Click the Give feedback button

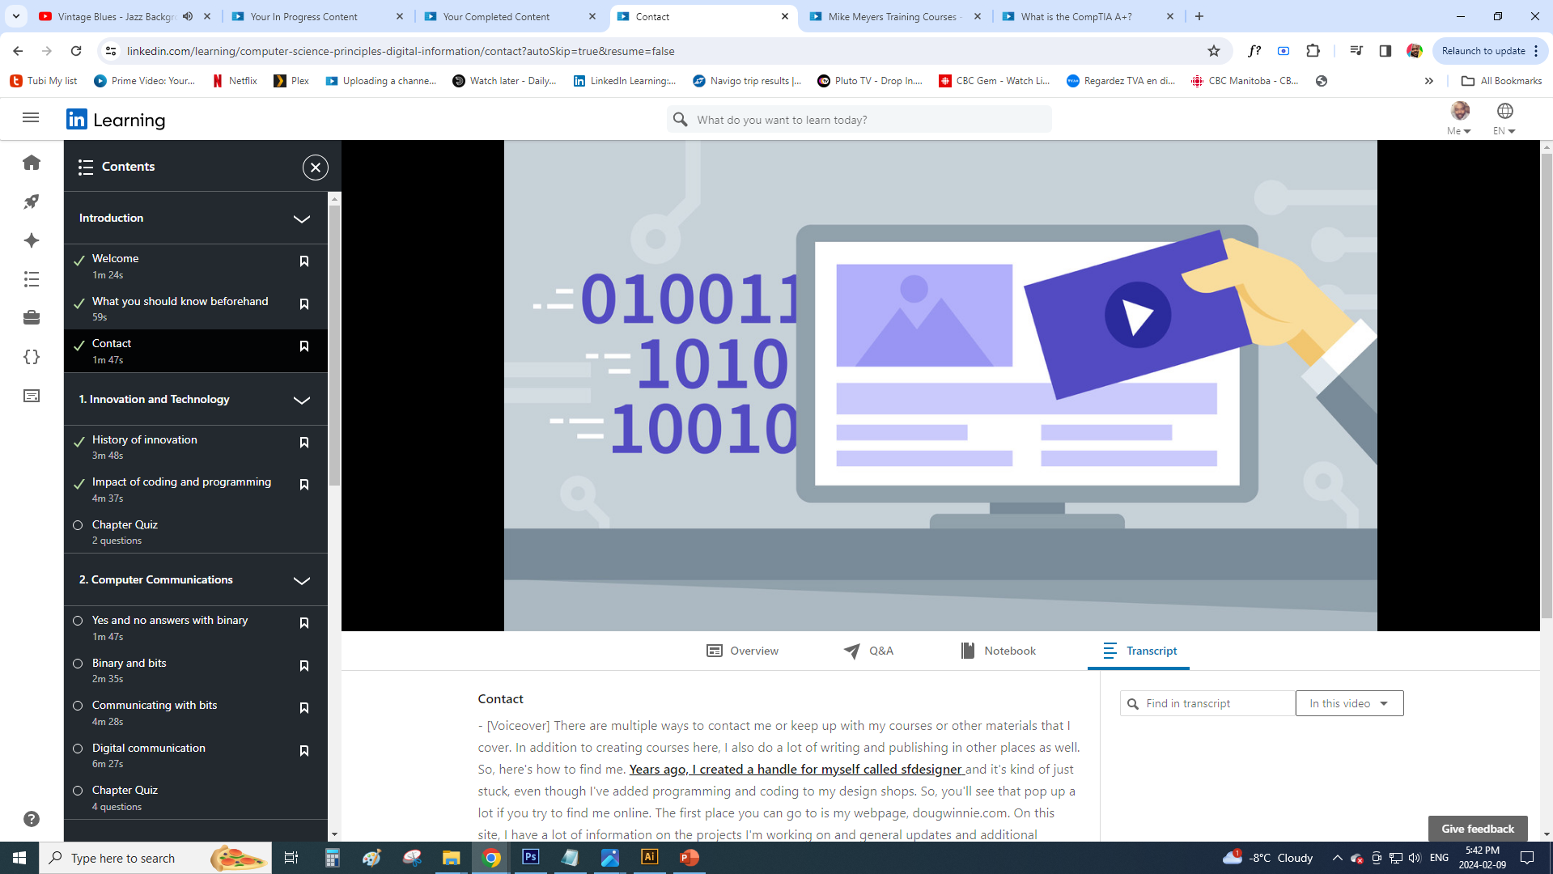point(1477,829)
